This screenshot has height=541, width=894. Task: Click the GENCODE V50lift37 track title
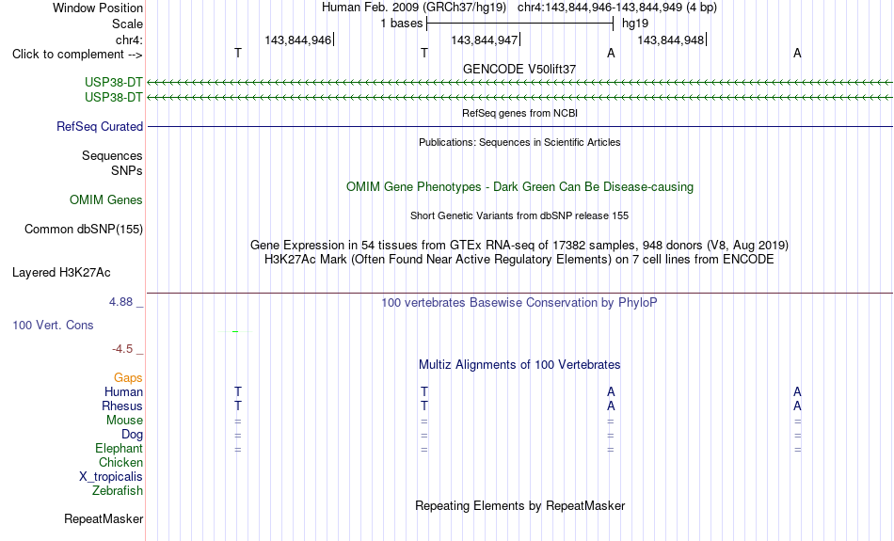tap(519, 69)
